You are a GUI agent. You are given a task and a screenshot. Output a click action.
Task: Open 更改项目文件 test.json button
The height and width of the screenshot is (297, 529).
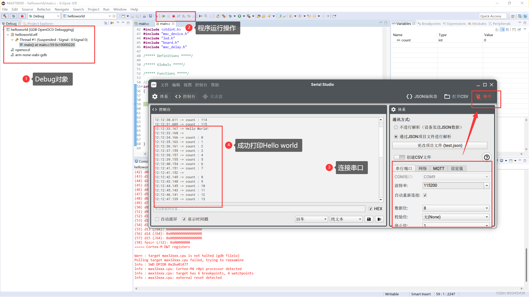pos(439,145)
